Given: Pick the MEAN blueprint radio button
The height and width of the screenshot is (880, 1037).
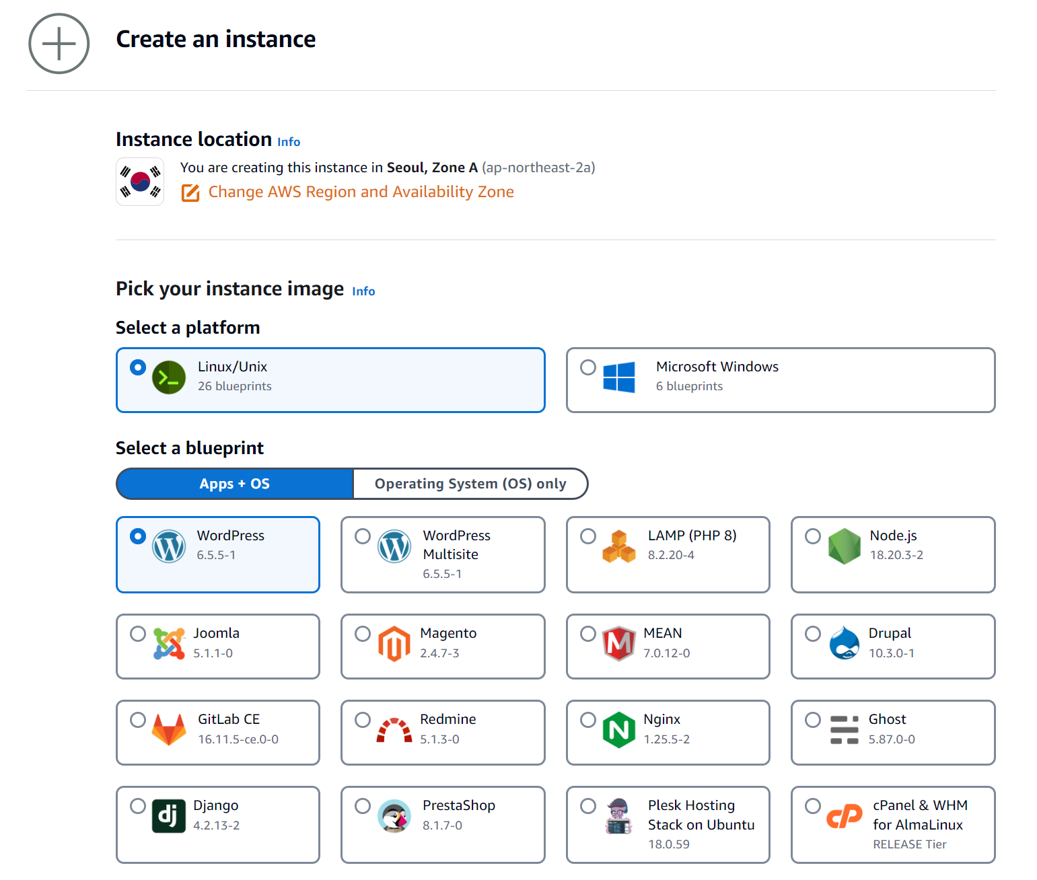Looking at the screenshot, I should [588, 634].
